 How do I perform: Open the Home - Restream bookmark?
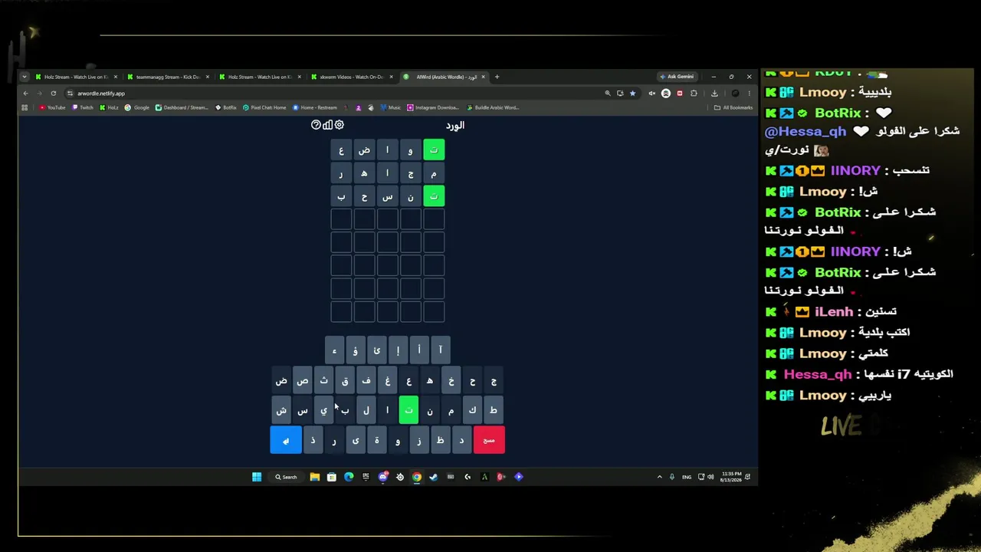(x=315, y=107)
